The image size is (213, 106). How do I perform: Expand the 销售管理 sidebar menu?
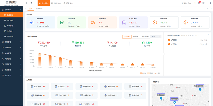click(11, 53)
